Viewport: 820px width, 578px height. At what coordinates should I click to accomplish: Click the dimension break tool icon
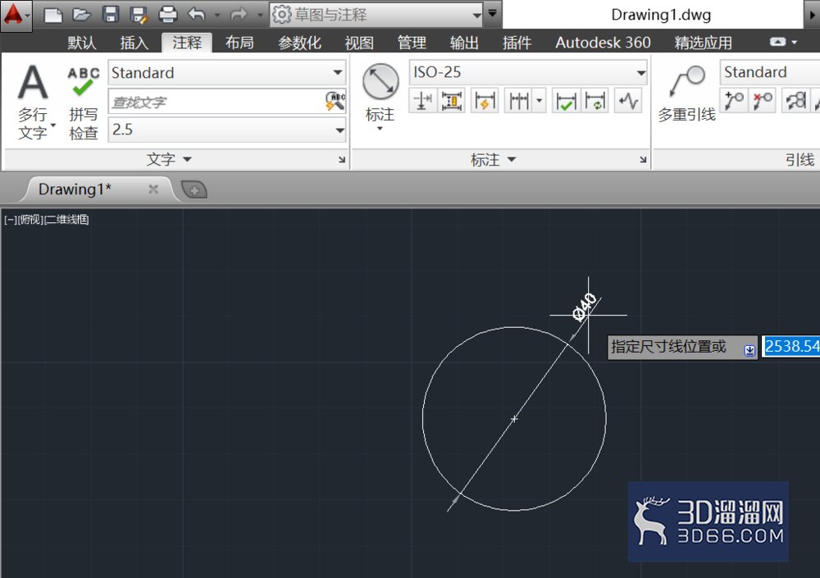tap(422, 100)
